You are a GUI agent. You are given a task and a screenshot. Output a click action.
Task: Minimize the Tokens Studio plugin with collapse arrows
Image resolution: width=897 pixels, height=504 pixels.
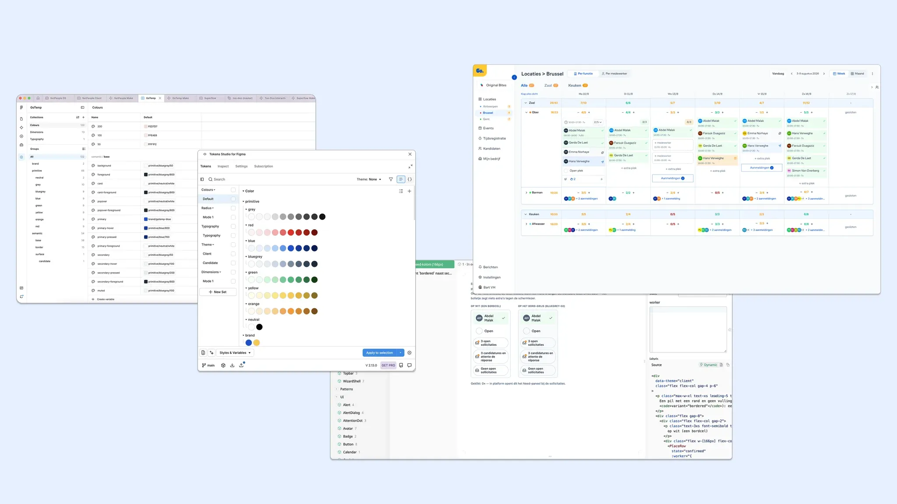410,166
